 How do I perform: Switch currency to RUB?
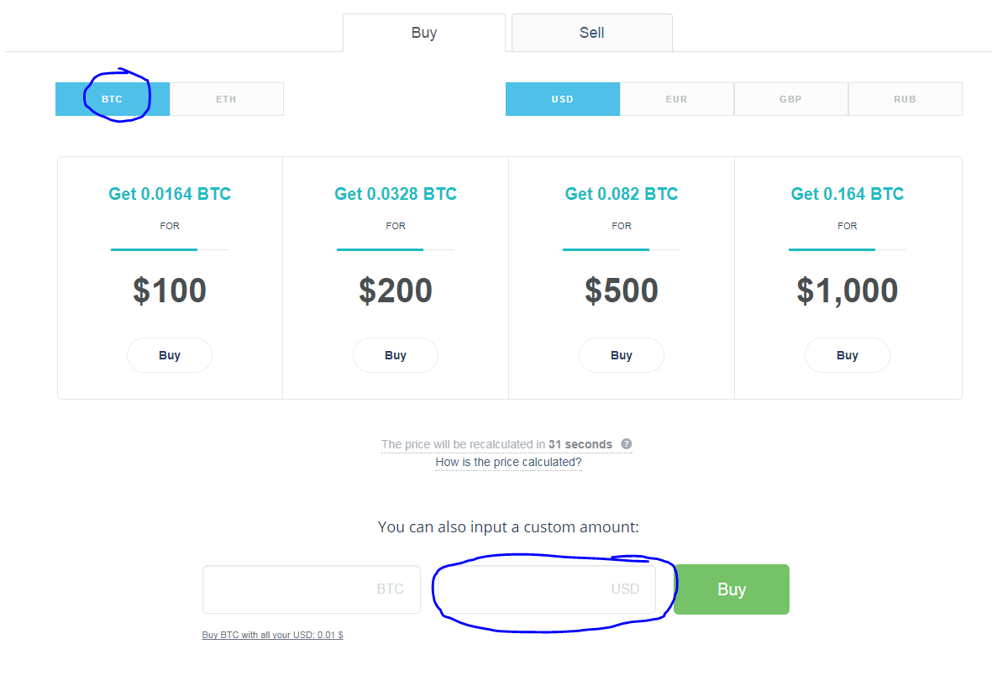click(x=905, y=99)
